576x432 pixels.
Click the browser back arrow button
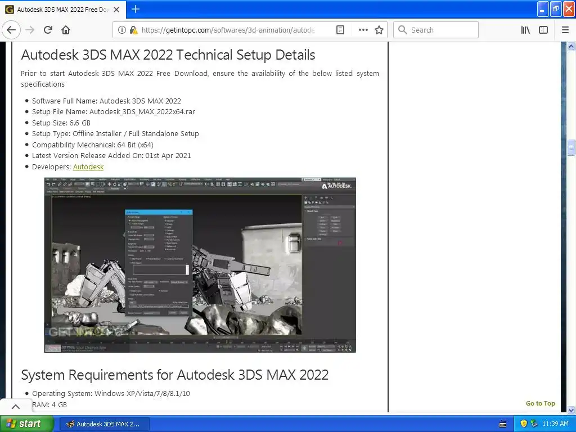coord(11,30)
